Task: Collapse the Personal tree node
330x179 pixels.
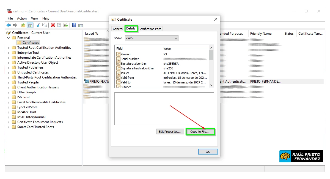Action: [x=9, y=38]
